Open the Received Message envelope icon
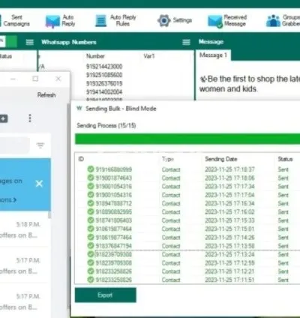The height and width of the screenshot is (318, 300). (x=214, y=21)
